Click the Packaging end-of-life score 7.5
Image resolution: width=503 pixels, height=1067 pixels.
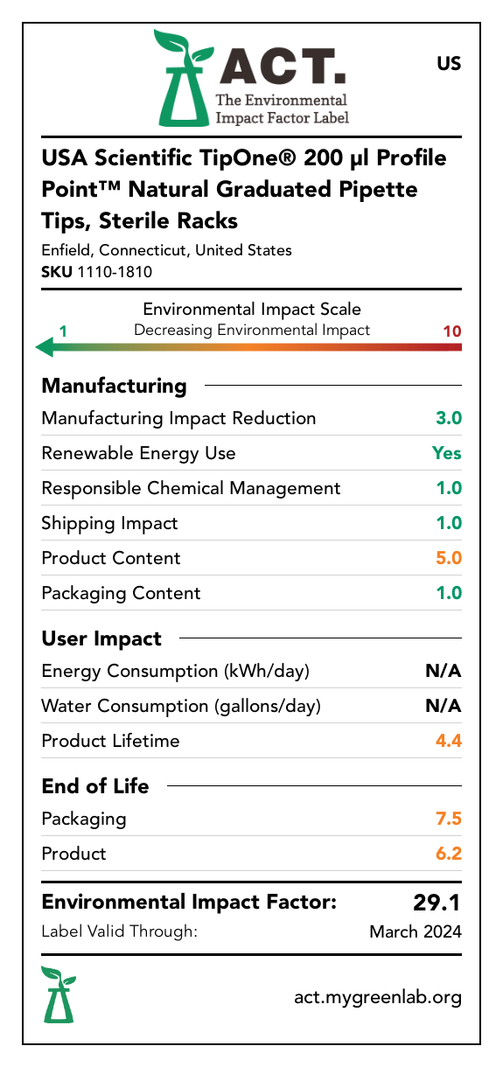tap(449, 819)
